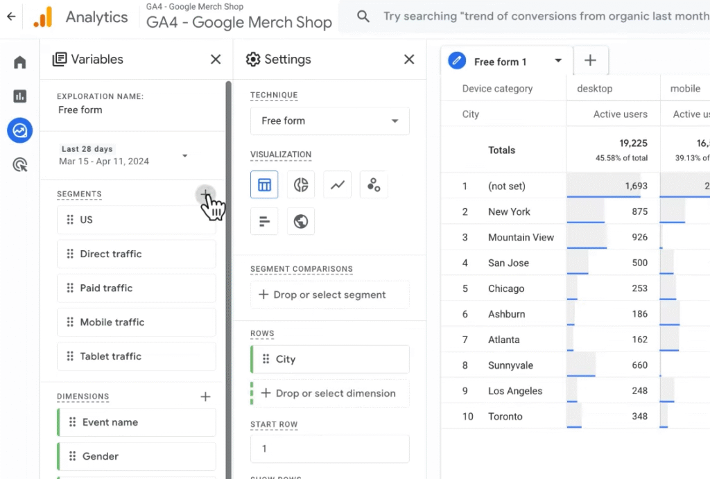The height and width of the screenshot is (479, 710).
Task: Open the Free form 1 tab dropdown arrow
Action: point(558,61)
